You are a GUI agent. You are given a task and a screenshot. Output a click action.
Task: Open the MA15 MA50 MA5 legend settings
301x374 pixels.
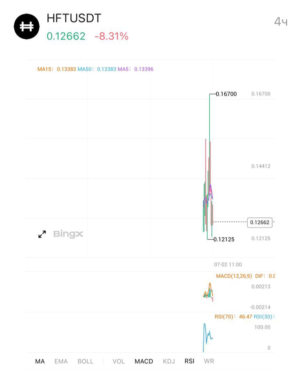pos(95,69)
